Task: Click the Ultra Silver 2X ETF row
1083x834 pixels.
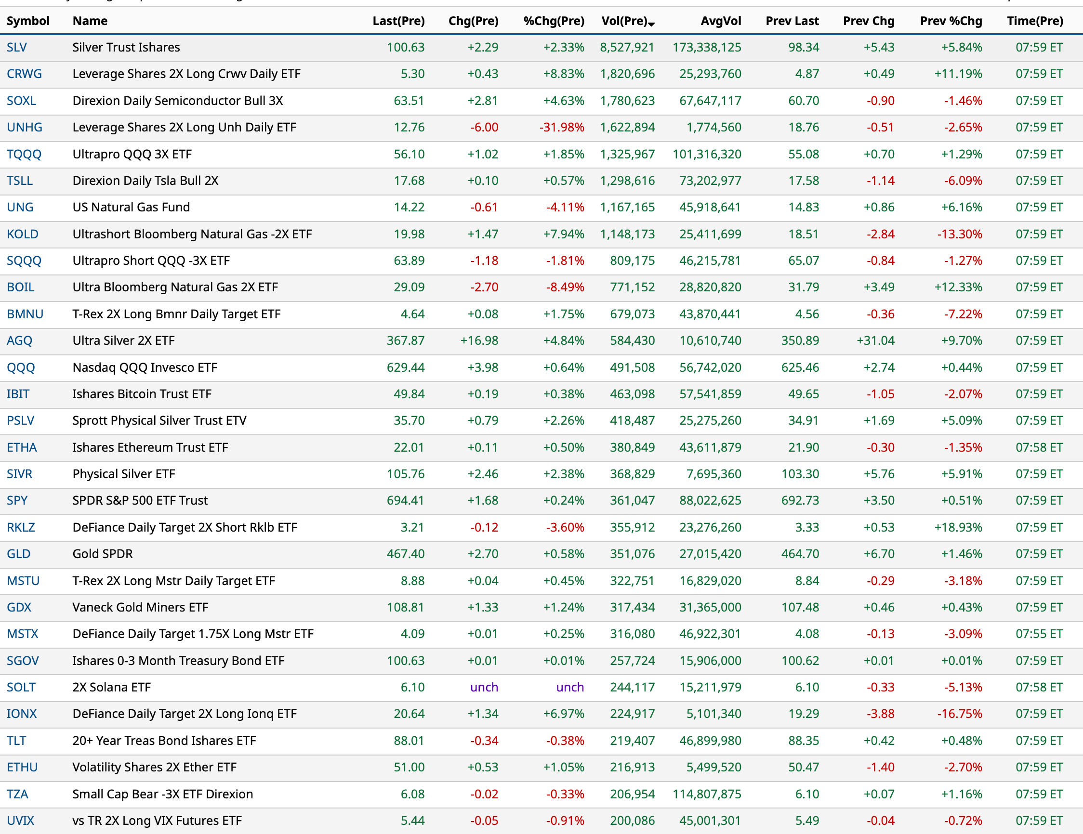Action: point(123,340)
